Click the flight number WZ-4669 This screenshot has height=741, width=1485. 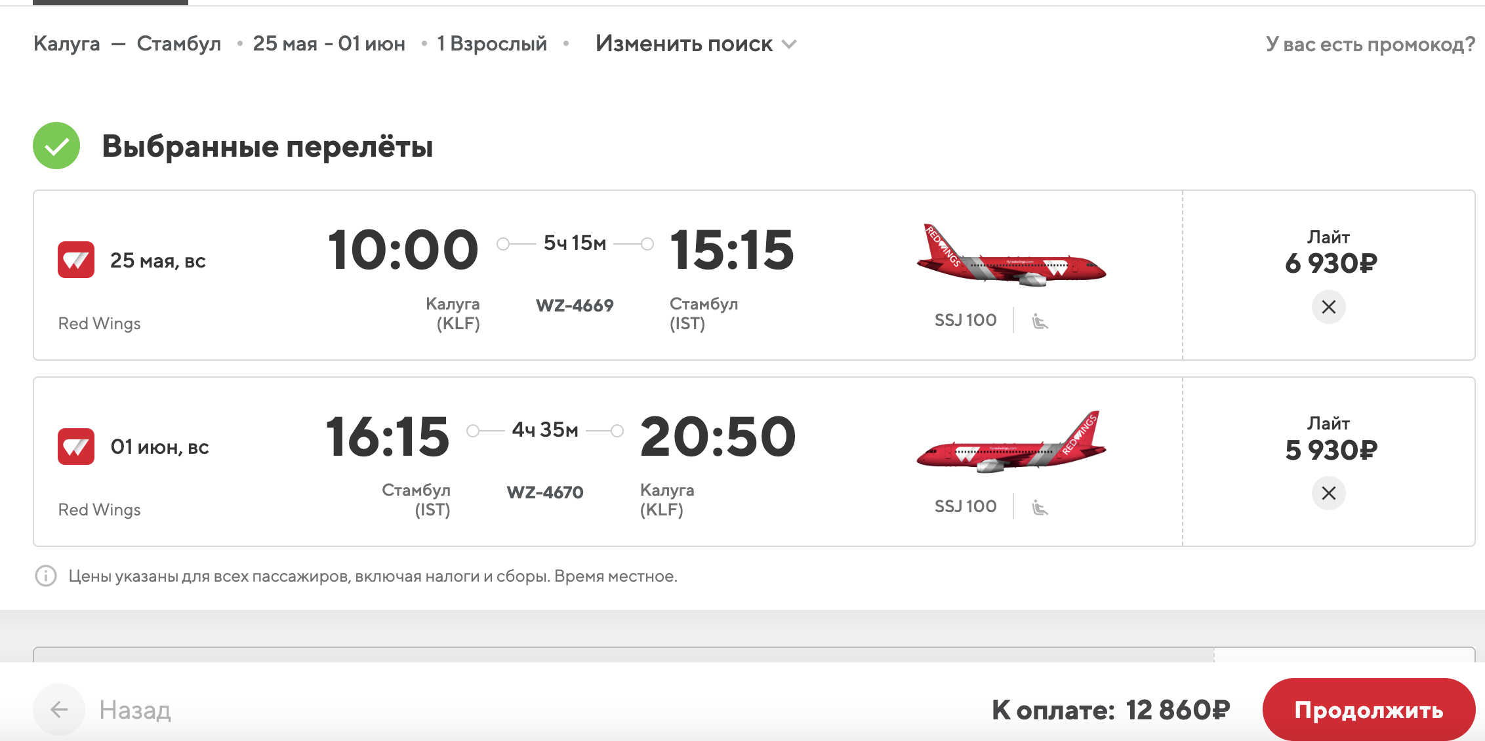point(575,306)
